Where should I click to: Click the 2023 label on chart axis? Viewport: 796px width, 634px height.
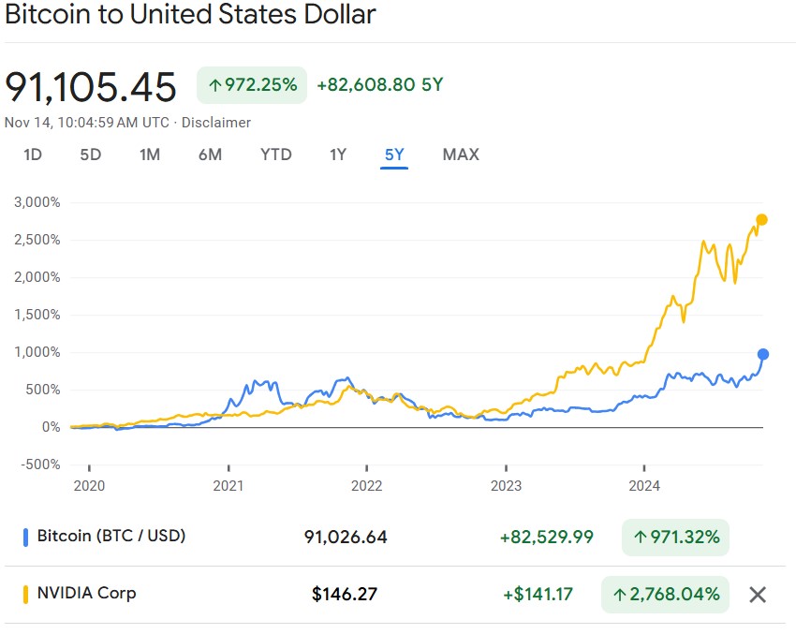click(506, 486)
